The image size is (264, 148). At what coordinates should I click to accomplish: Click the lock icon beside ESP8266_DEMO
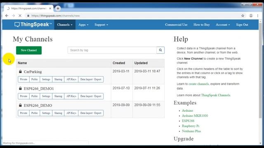(20, 105)
